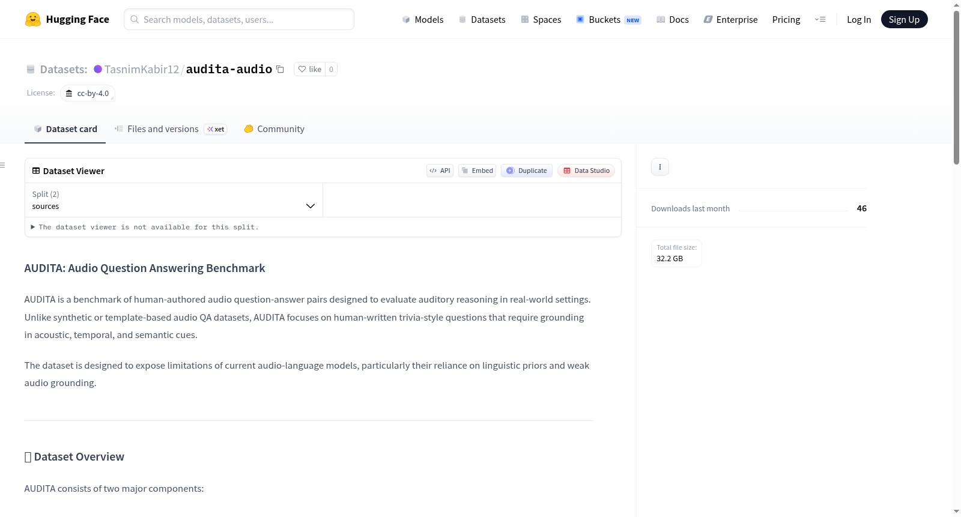Click Log In
Image resolution: width=961 pixels, height=517 pixels.
pos(859,19)
